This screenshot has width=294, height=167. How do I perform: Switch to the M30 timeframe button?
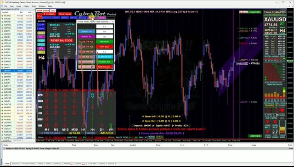41,41
